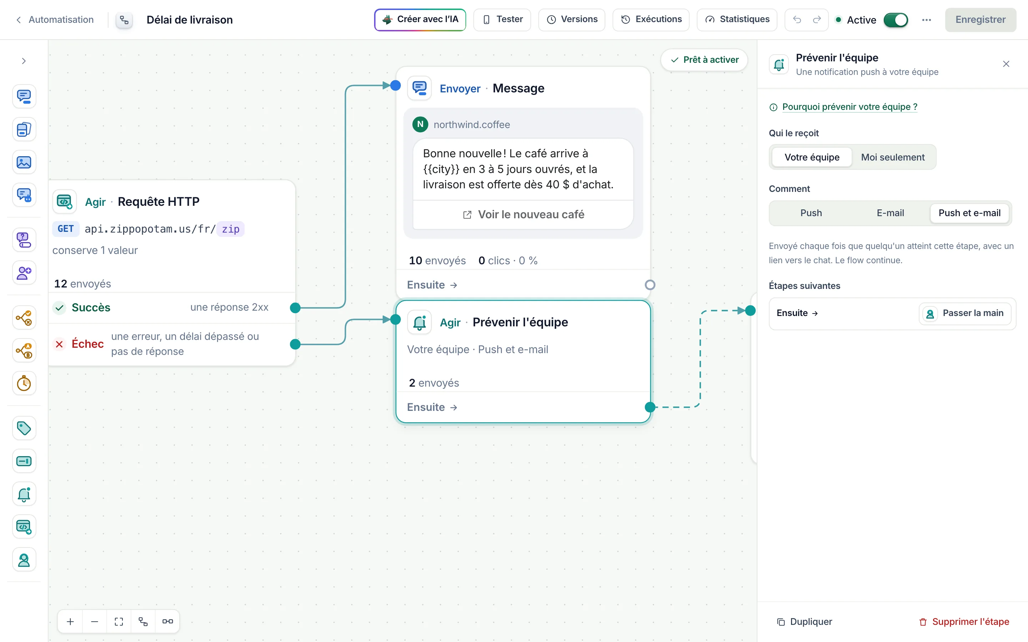The width and height of the screenshot is (1028, 642).
Task: Select Push notification method
Action: [811, 213]
